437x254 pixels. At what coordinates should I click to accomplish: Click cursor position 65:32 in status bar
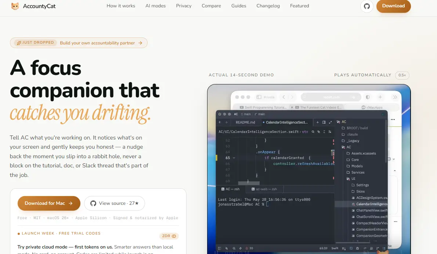tap(323, 248)
